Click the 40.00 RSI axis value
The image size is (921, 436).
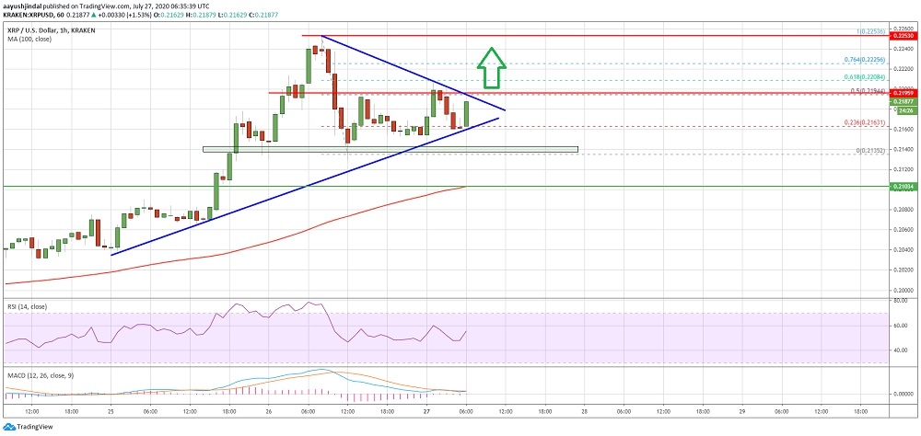(900, 350)
